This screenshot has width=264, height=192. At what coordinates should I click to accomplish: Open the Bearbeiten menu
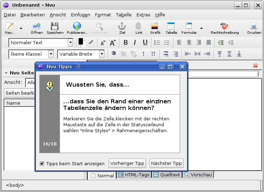pyautogui.click(x=33, y=15)
